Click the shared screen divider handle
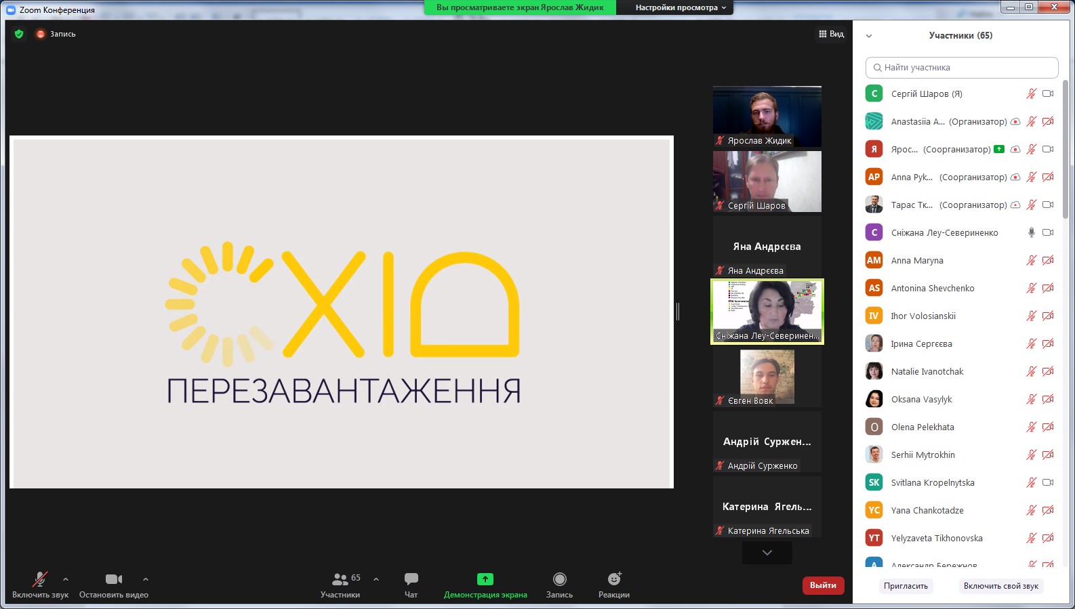The width and height of the screenshot is (1075, 609). (x=678, y=312)
